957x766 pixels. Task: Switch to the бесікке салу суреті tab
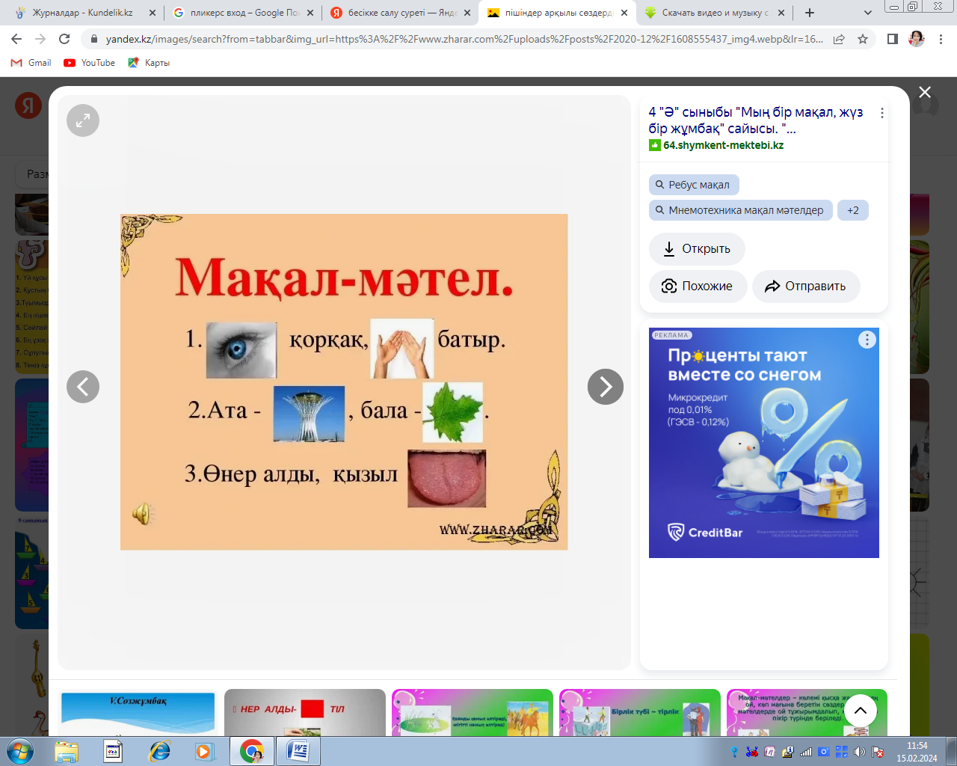click(x=399, y=13)
